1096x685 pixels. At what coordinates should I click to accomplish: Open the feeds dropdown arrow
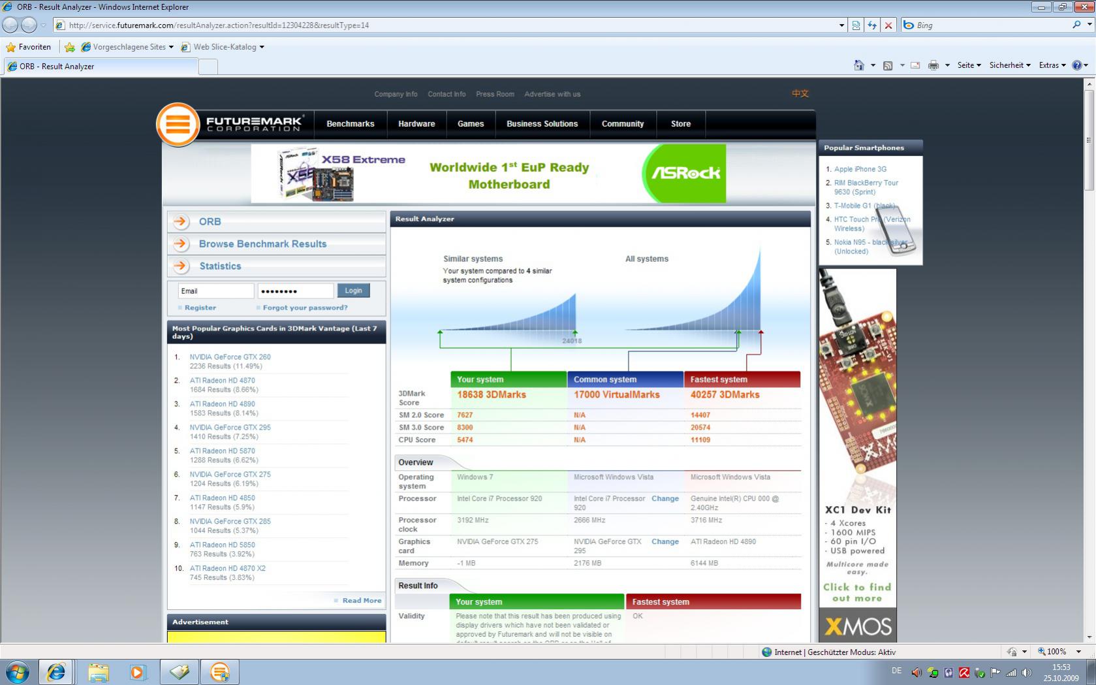tap(902, 65)
